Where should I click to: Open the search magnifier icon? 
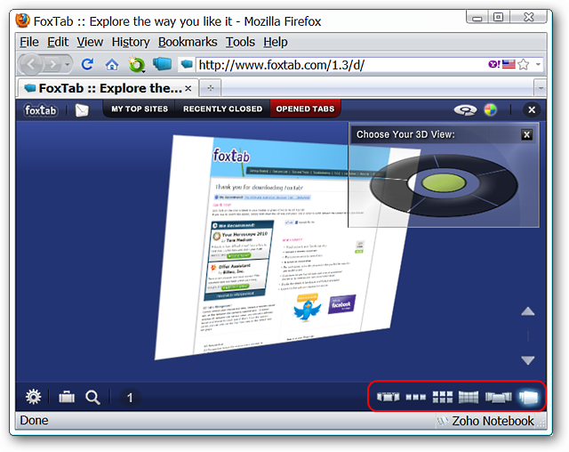[92, 398]
